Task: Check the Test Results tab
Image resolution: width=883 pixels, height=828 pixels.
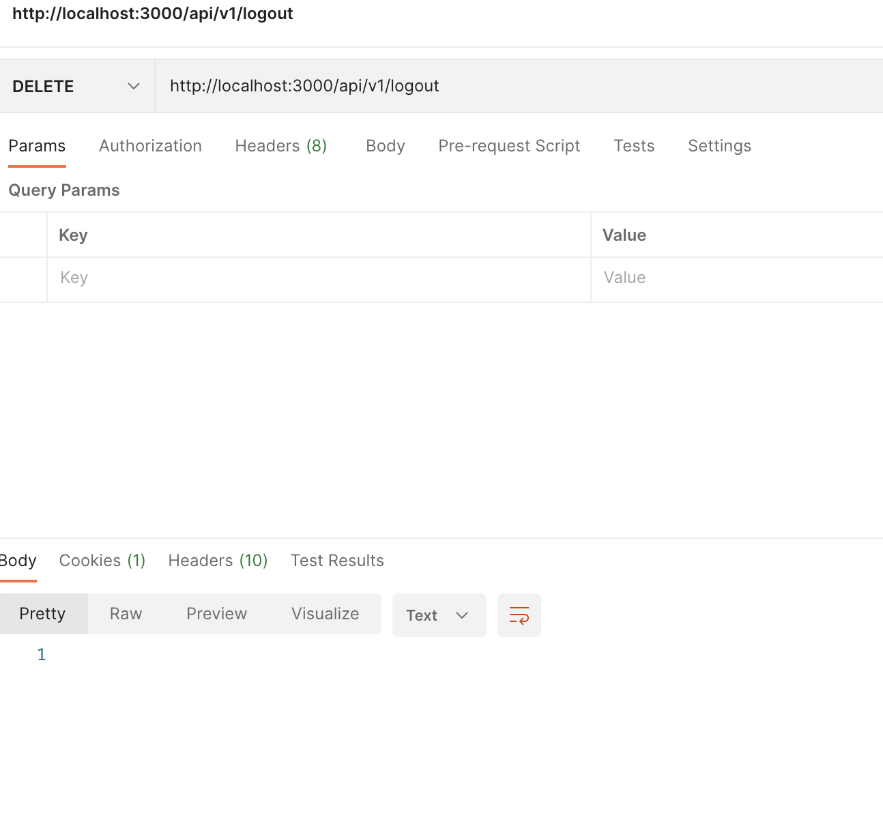Action: [337, 560]
